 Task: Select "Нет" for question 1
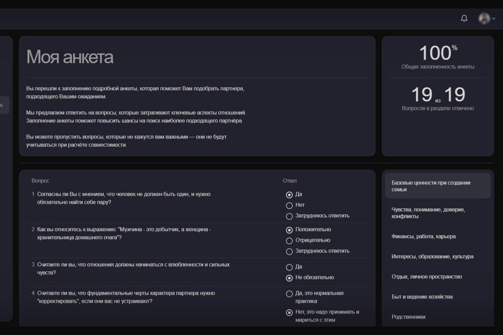point(289,205)
